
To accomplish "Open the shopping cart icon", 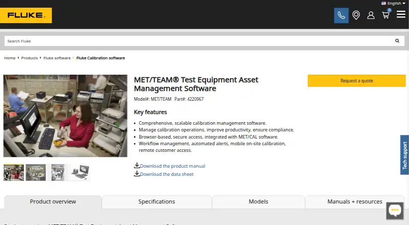I will pos(385,15).
